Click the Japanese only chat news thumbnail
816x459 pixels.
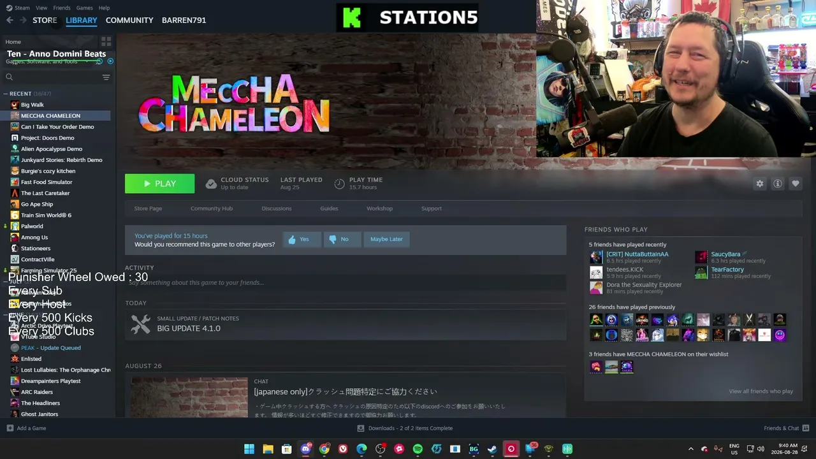[189, 398]
